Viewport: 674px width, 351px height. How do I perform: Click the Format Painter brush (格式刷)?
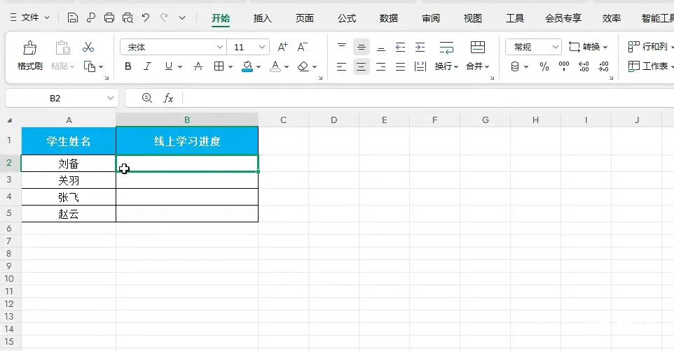(29, 56)
